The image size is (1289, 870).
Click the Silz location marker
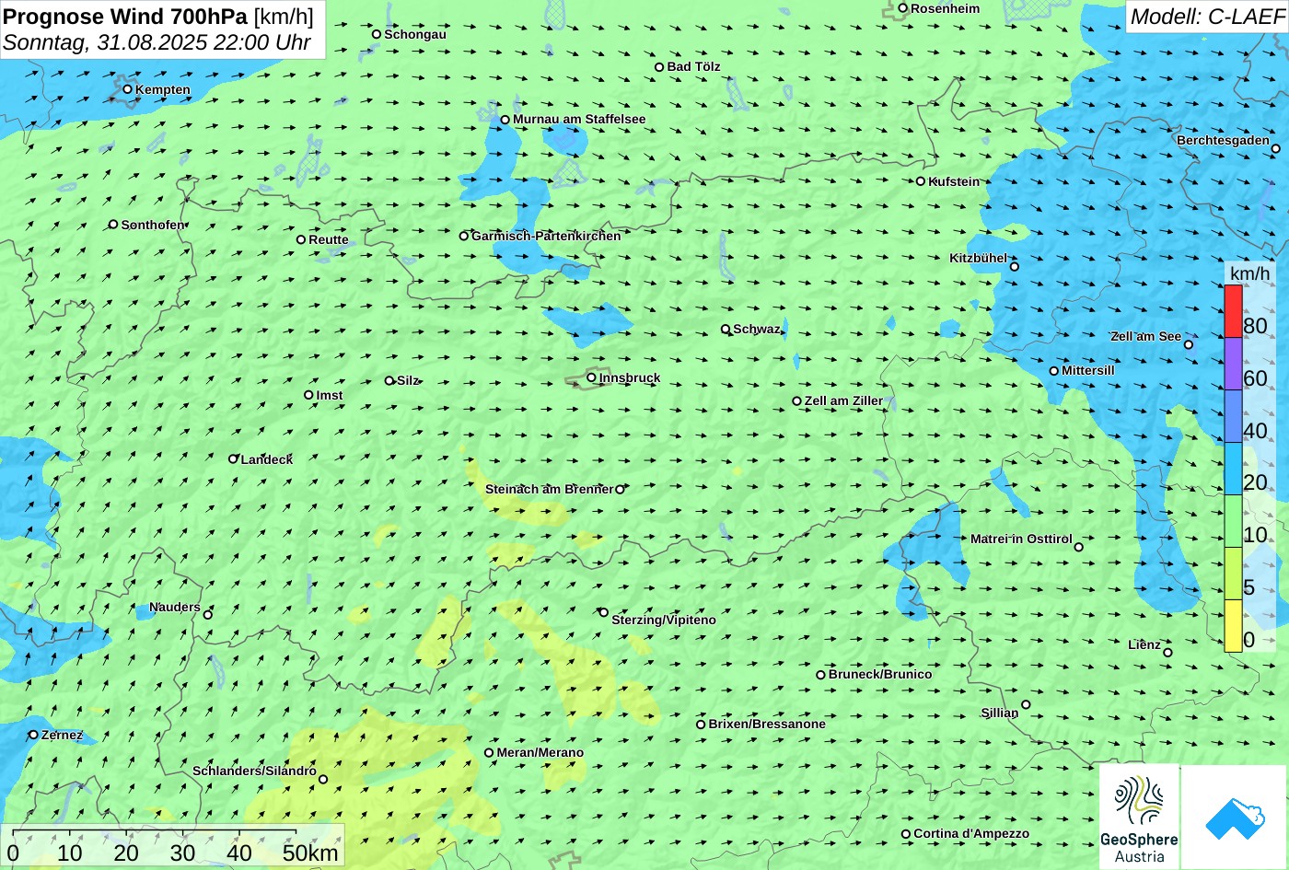(x=389, y=380)
